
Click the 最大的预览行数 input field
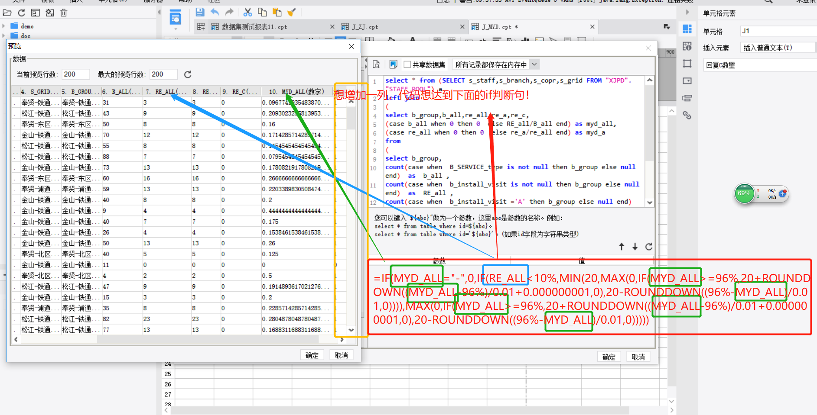point(163,74)
